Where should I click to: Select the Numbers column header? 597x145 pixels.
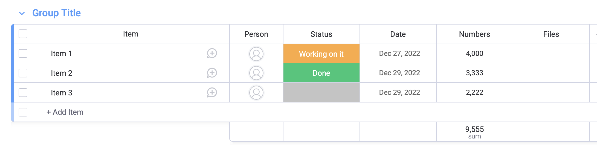[x=475, y=34]
